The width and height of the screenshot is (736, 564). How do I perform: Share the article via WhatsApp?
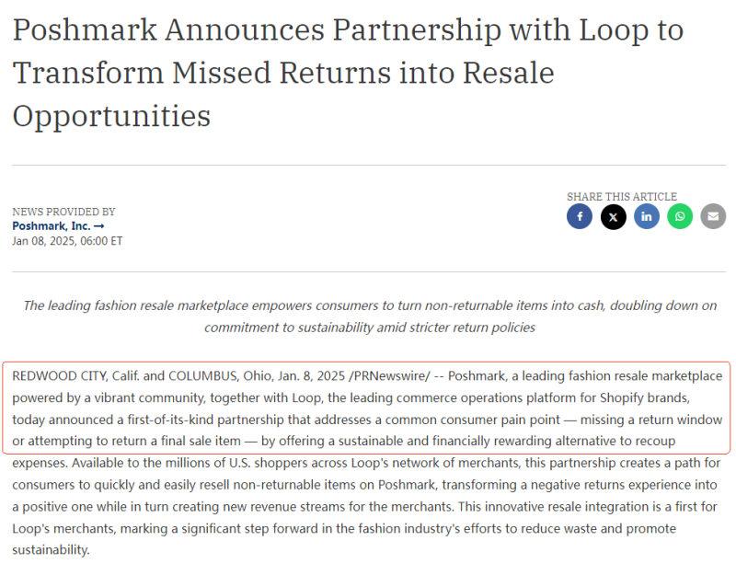tap(680, 217)
